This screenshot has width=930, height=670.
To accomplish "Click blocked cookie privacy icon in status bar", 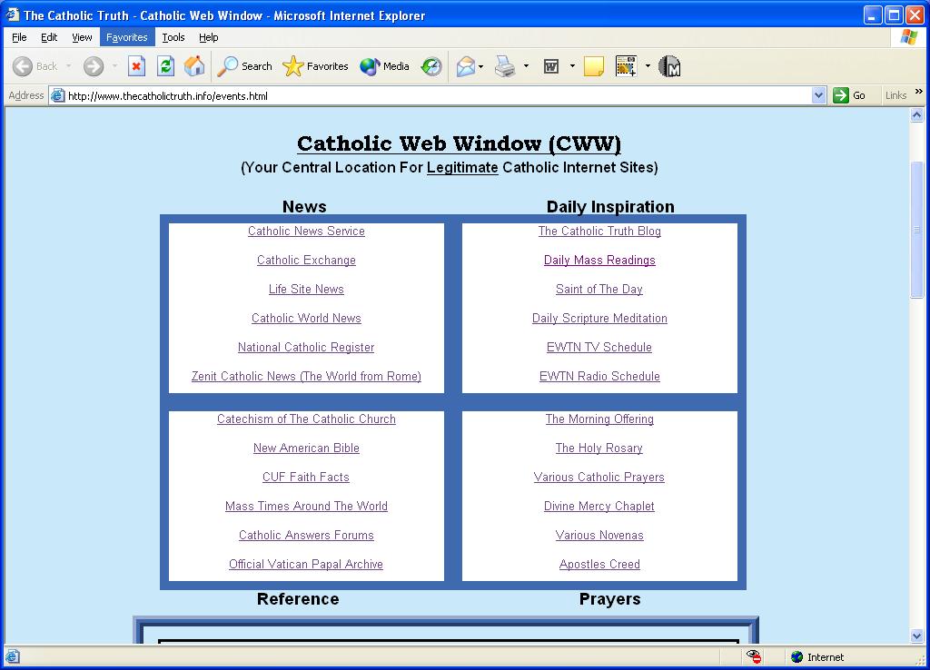I will pos(754,656).
